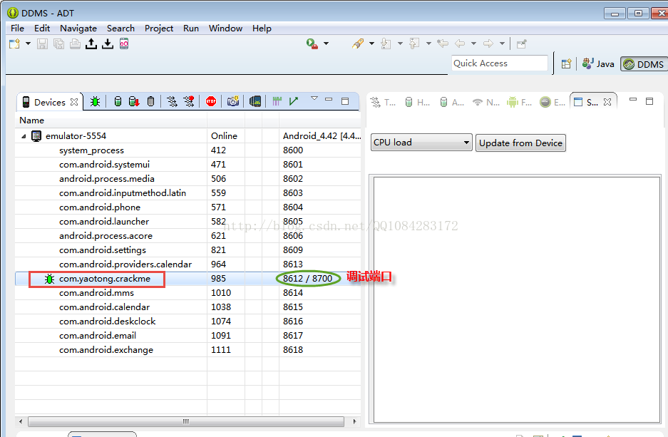Select the Devices tab

point(49,102)
